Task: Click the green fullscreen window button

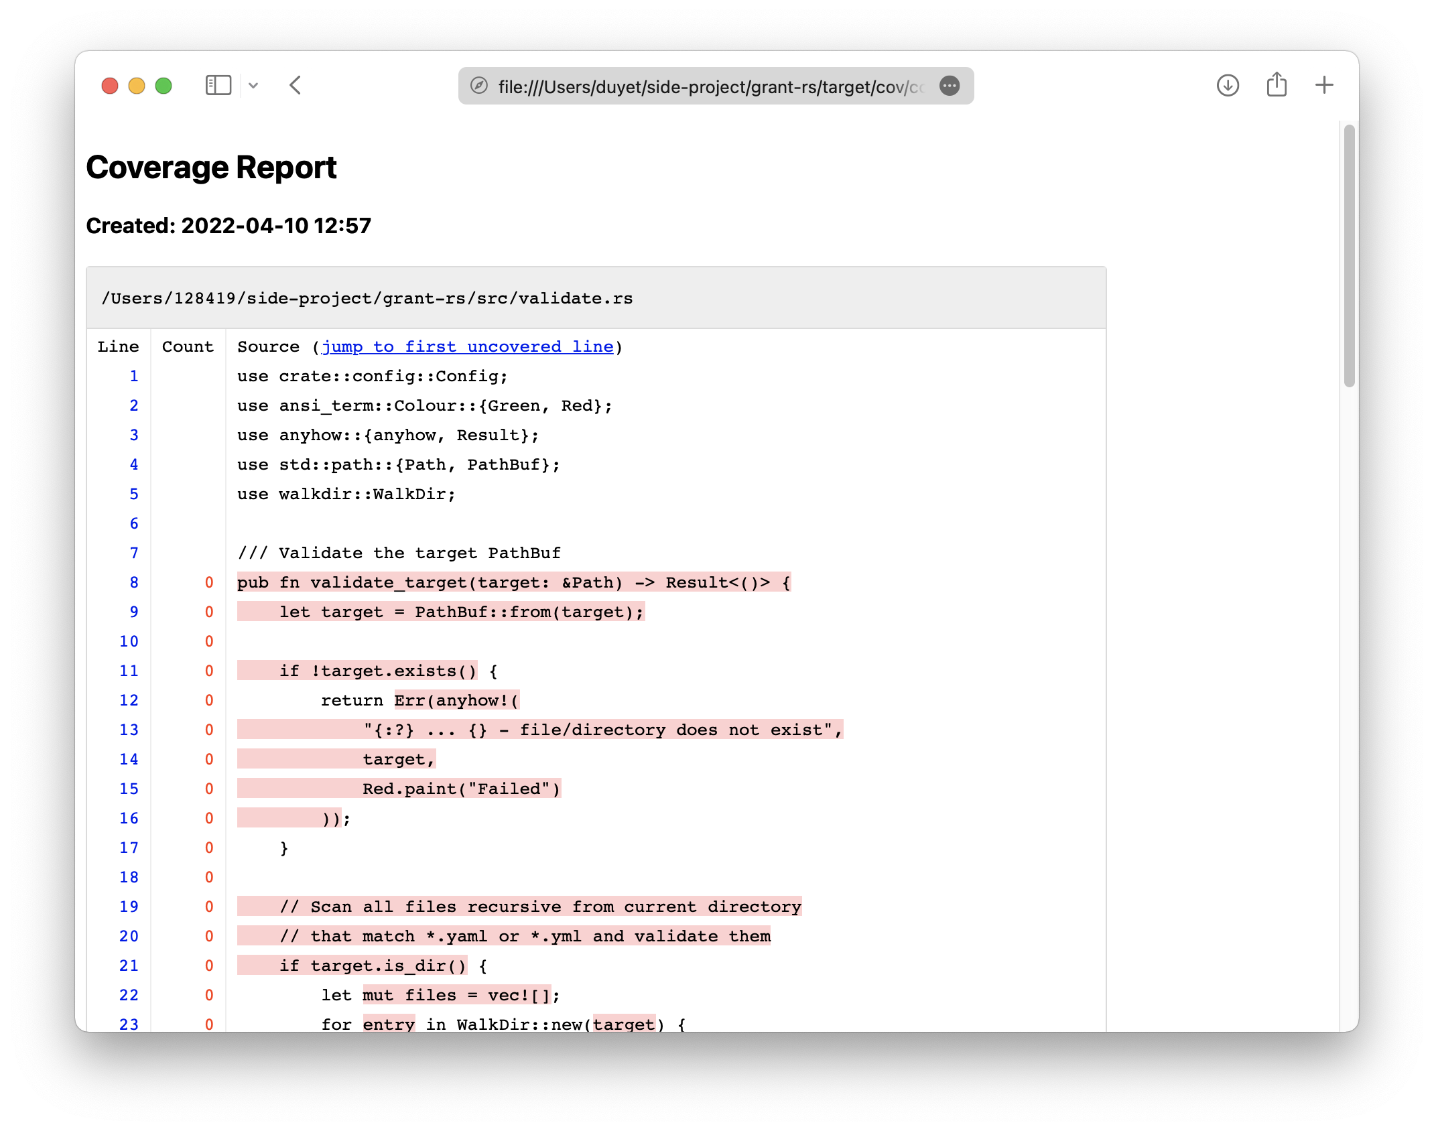Action: 164,86
